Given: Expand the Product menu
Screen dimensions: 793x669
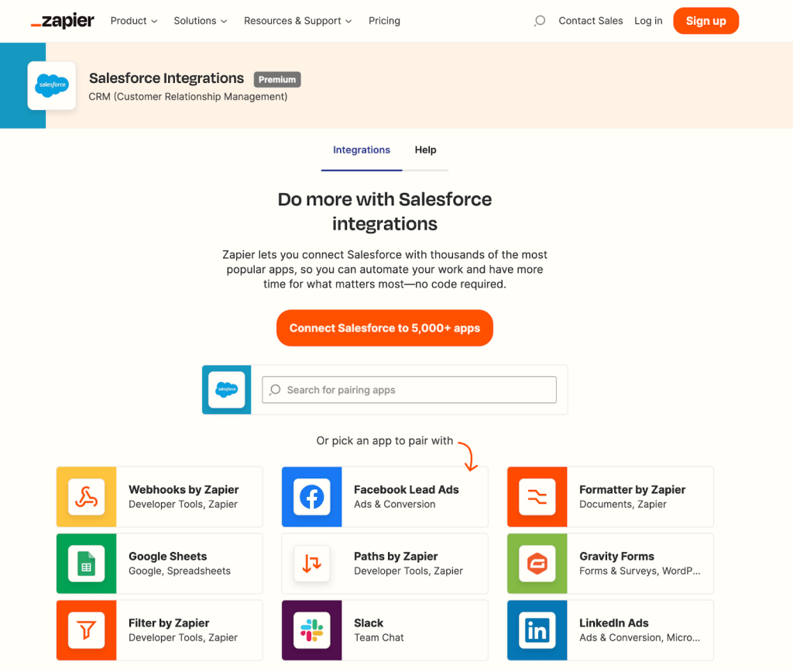Looking at the screenshot, I should click(x=134, y=21).
